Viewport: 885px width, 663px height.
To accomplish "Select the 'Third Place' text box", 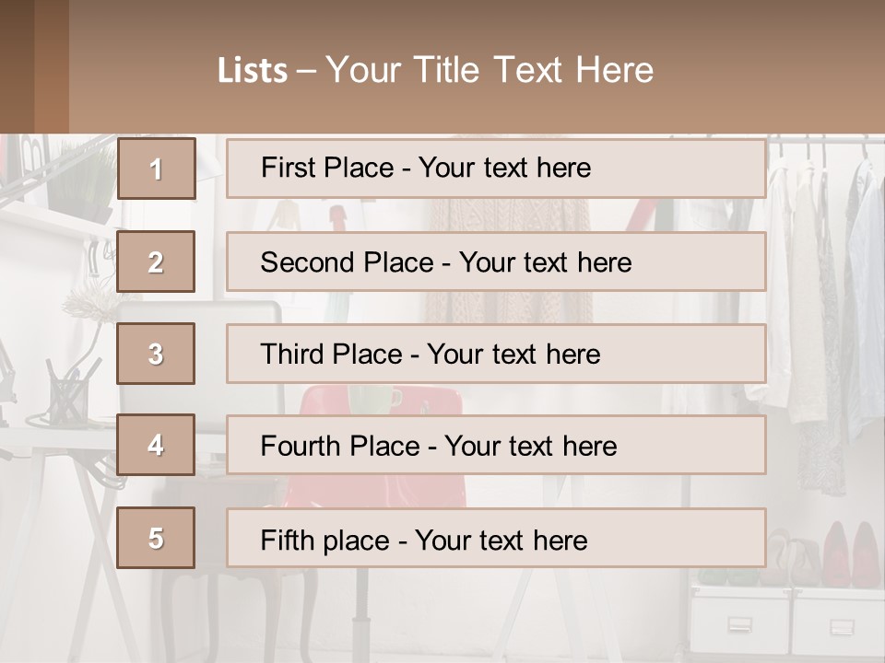I will [x=496, y=354].
